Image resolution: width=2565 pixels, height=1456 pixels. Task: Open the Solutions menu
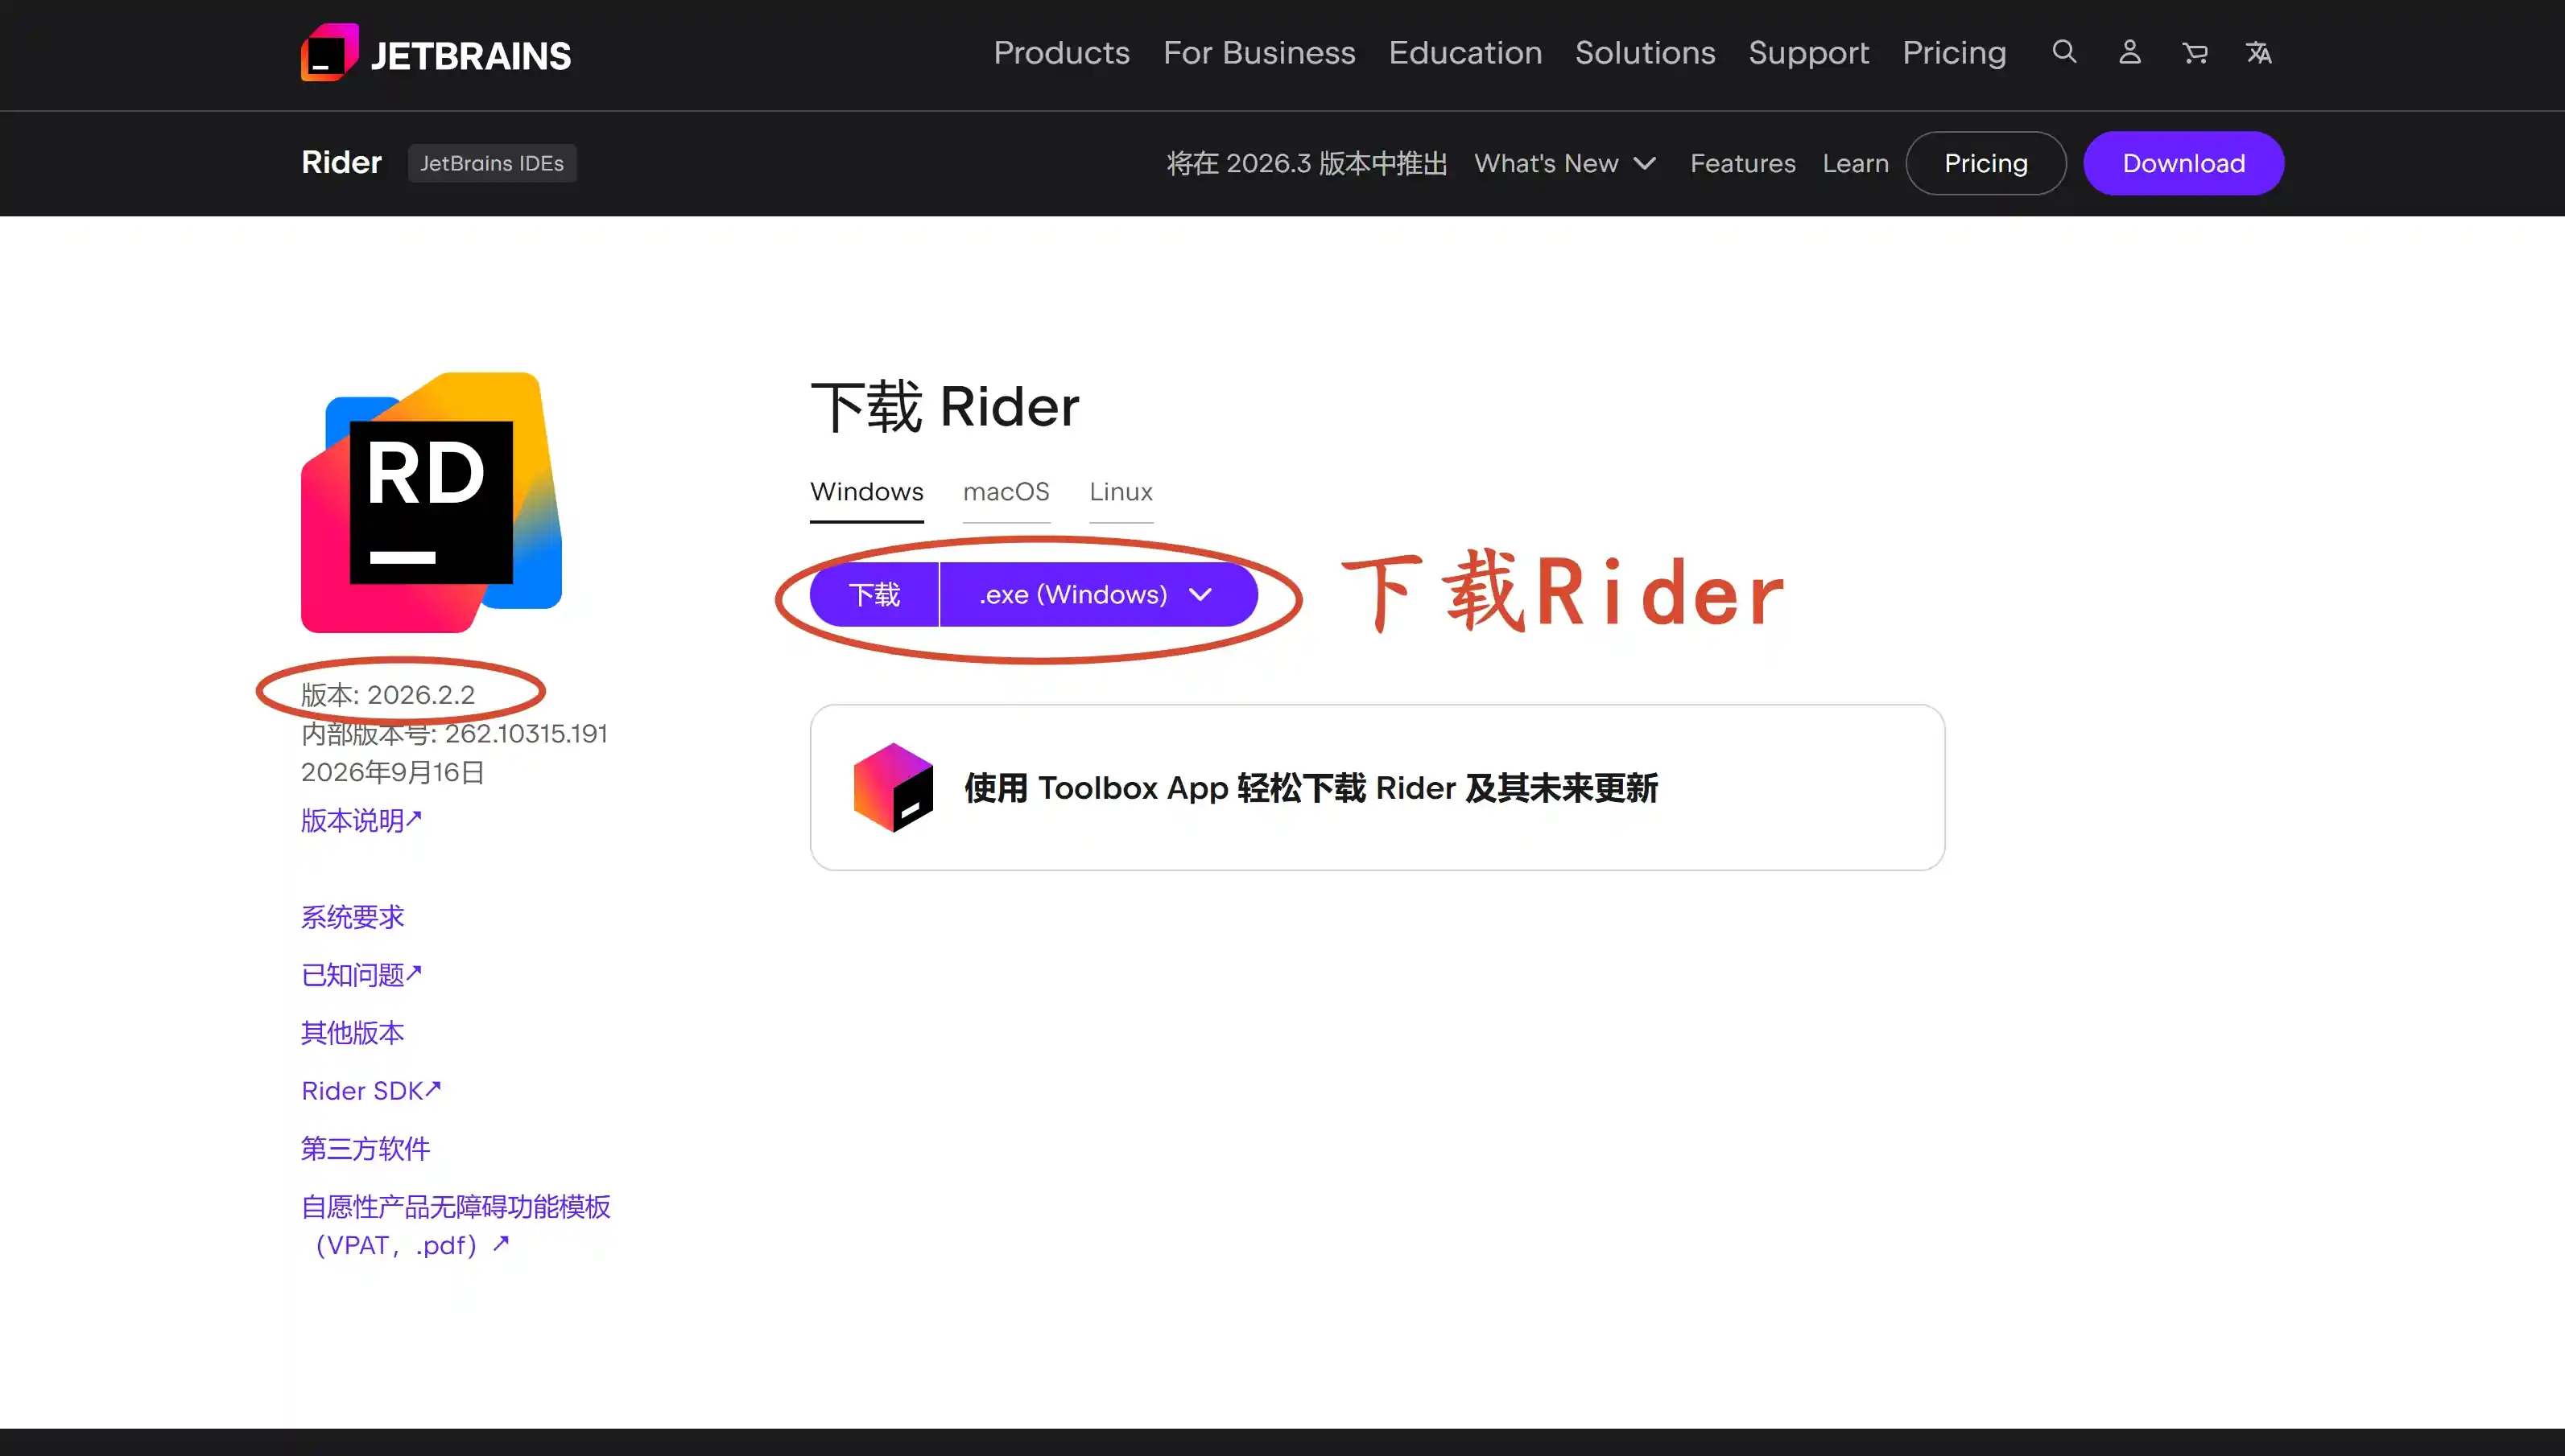coord(1646,53)
